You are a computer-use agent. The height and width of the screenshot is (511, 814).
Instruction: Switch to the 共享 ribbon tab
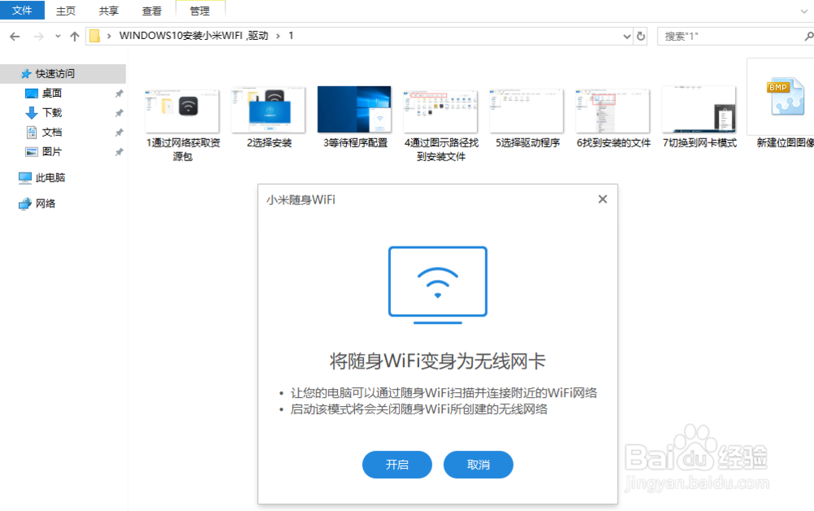coord(108,11)
